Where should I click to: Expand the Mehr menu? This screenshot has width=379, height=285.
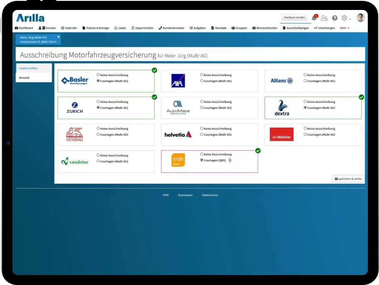(x=345, y=28)
